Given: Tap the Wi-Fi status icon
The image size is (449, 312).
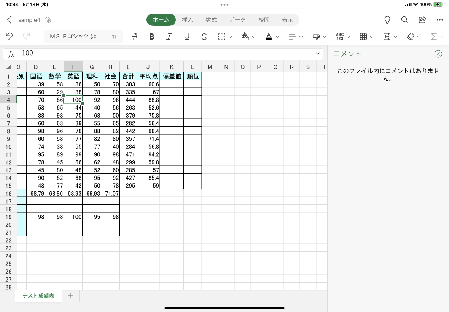Looking at the screenshot, I should point(416,5).
